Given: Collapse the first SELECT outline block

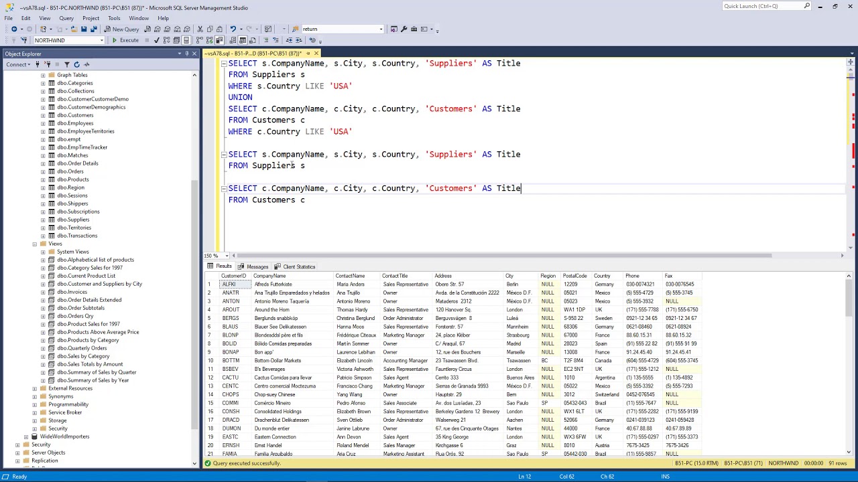Looking at the screenshot, I should point(224,64).
